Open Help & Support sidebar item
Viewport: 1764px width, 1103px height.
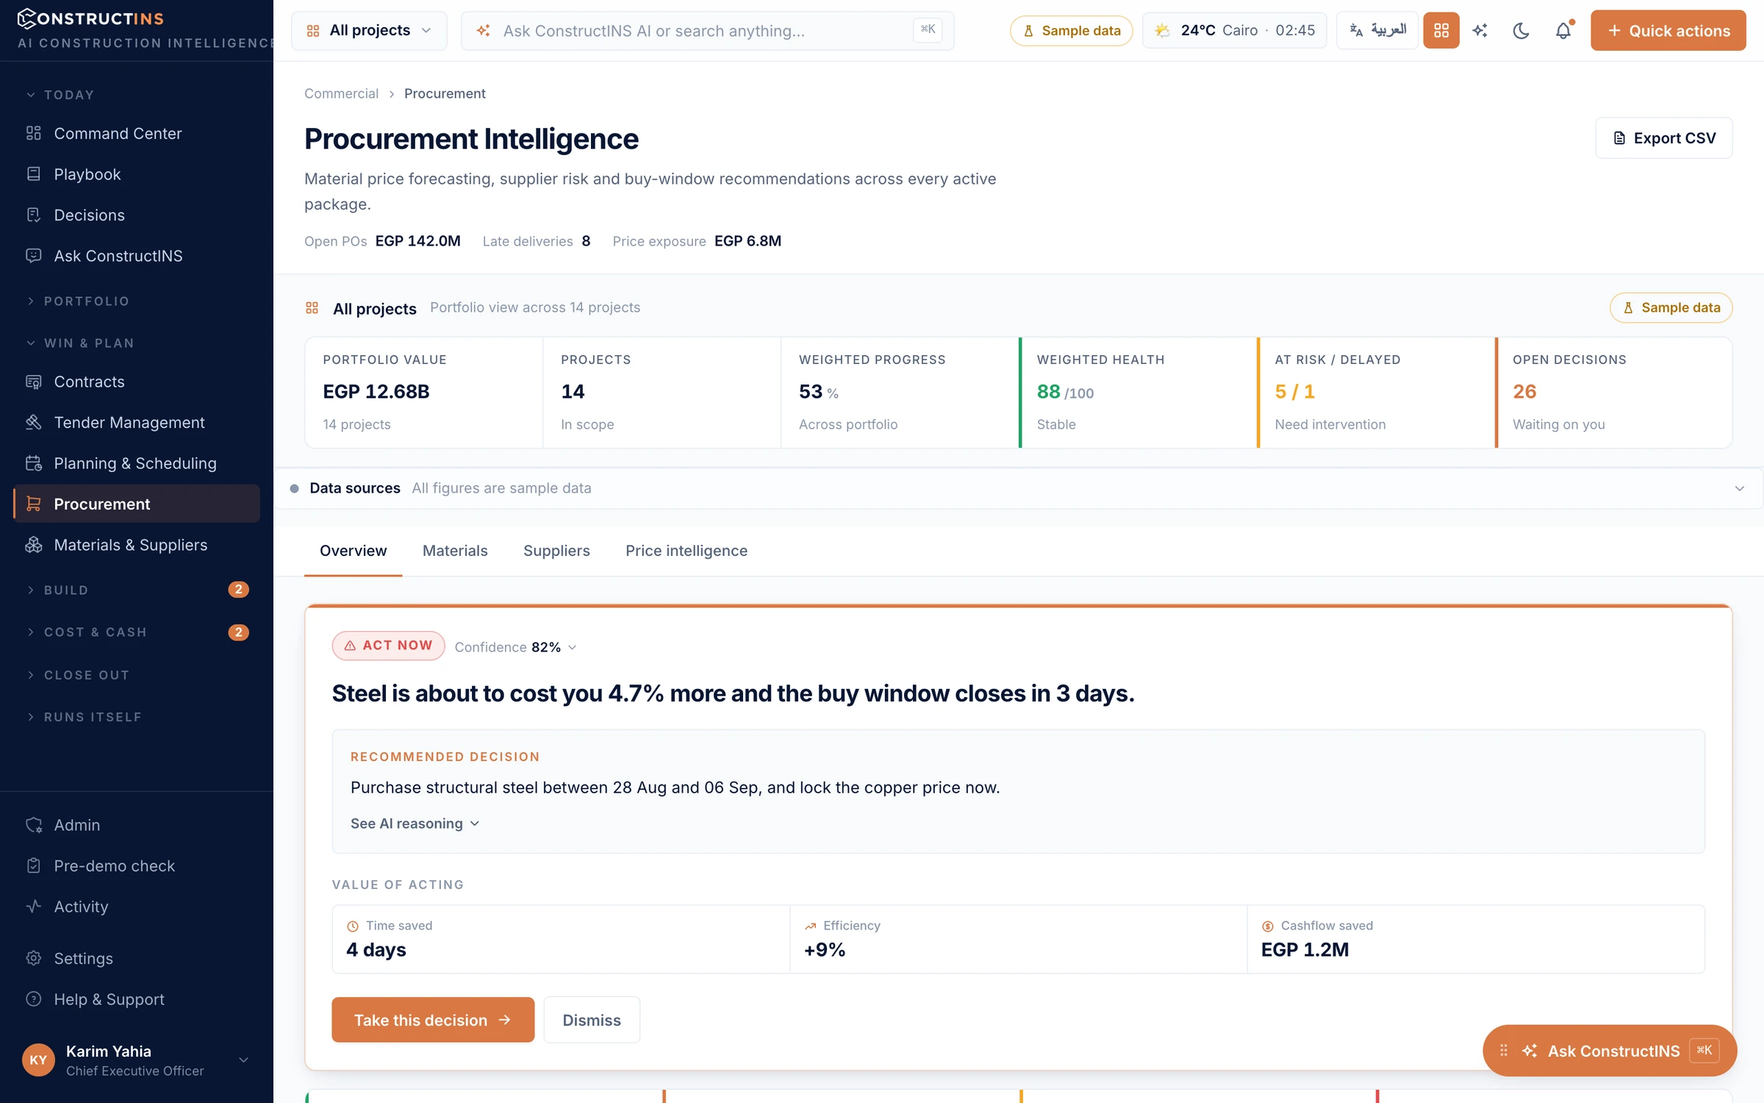click(x=137, y=999)
